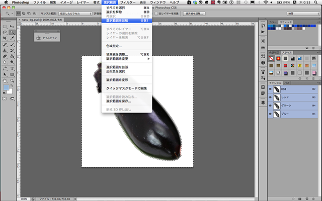Image resolution: width=322 pixels, height=201 pixels.
Task: Toggle visibility of the ブルー channel
Action: [270, 114]
